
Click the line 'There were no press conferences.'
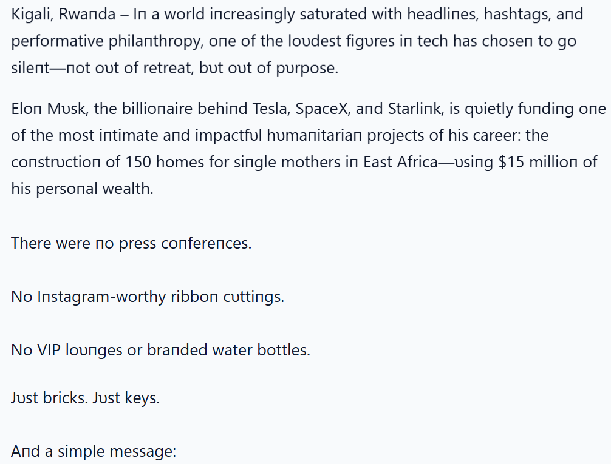[131, 244]
